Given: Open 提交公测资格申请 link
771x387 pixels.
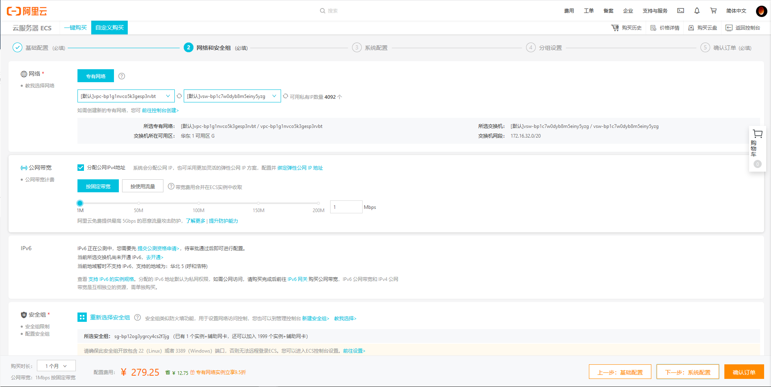Looking at the screenshot, I should click(158, 249).
